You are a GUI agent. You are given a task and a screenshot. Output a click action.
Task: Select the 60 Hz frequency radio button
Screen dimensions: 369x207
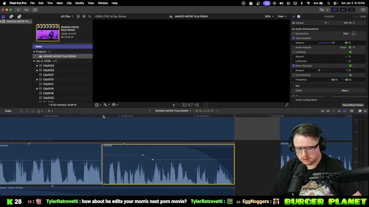[x=343, y=80]
